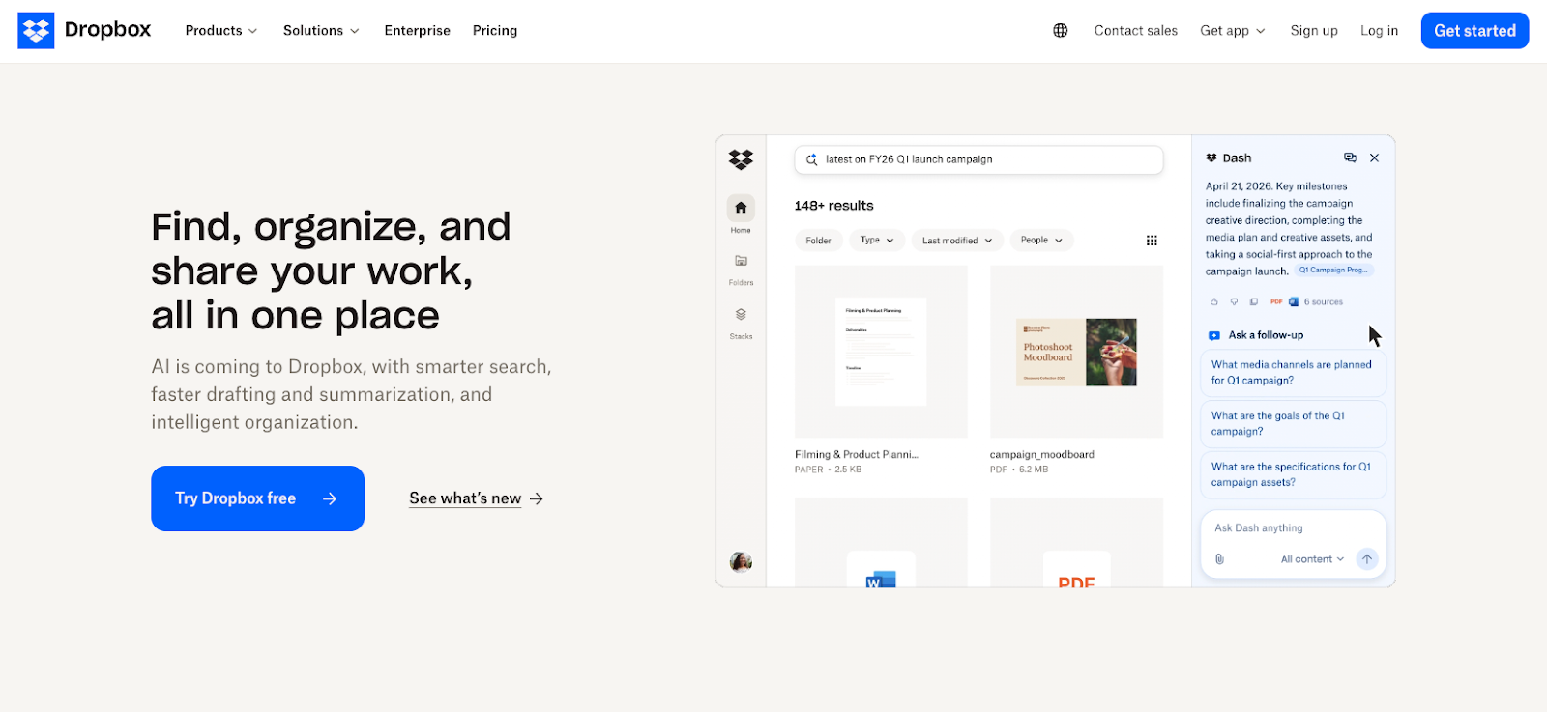This screenshot has height=712, width=1547.
Task: Select the Folder filter chip
Action: [x=819, y=241]
